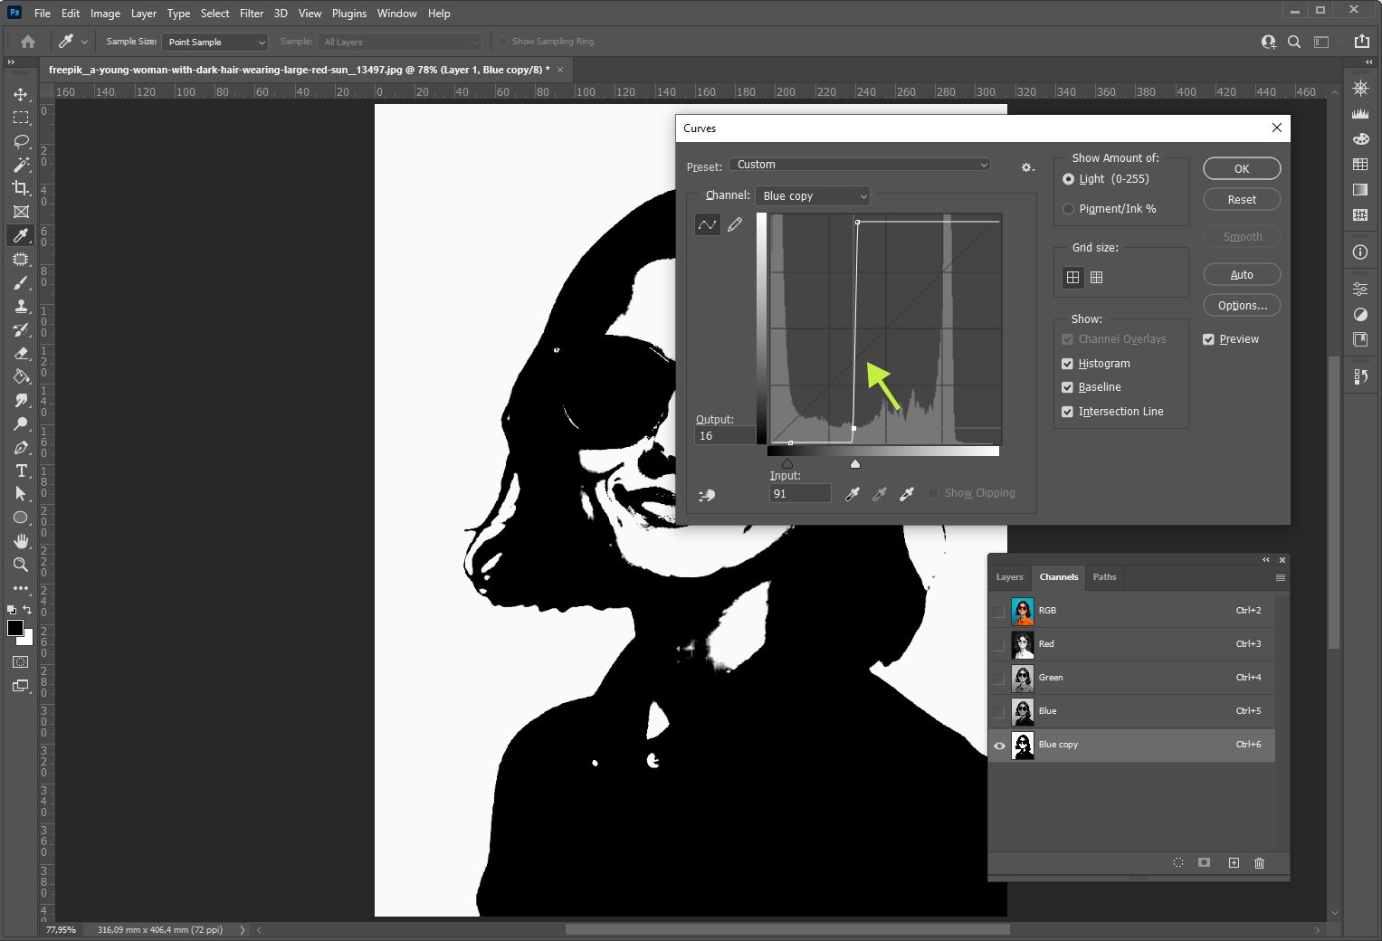Toggle Quick Mask mode icon
1382x941 pixels.
pyautogui.click(x=20, y=662)
